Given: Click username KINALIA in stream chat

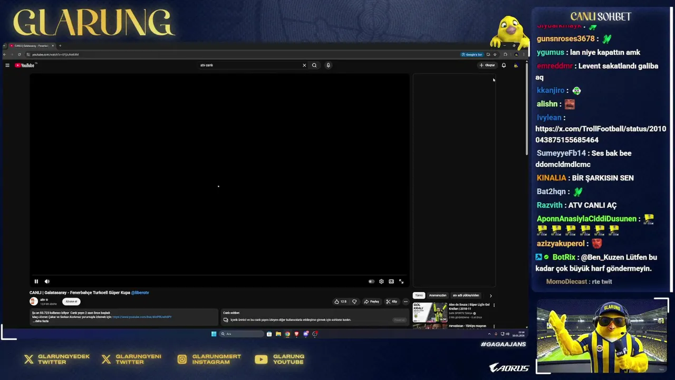Looking at the screenshot, I should [x=551, y=178].
